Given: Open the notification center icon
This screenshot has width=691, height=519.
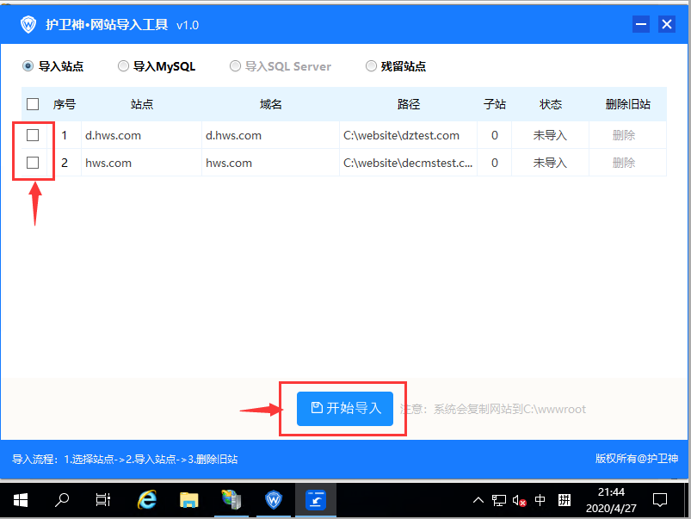Looking at the screenshot, I should click(x=660, y=499).
